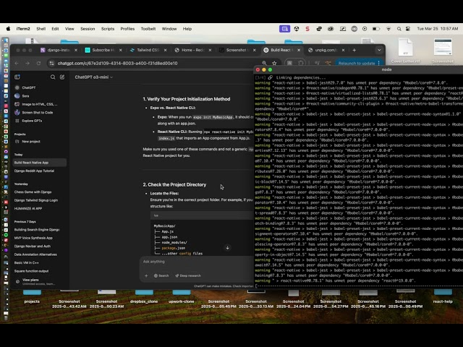Image resolution: width=463 pixels, height=347 pixels.
Task: Open Django Tailwind Signup Login chat
Action: (x=36, y=200)
